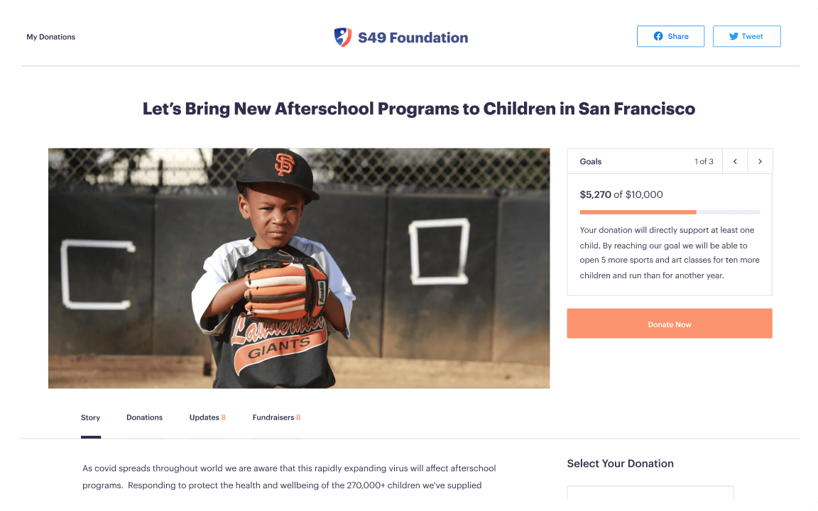Click the $5,270 of $10,000 amount
Screen dimensions: 818x511
(621, 194)
